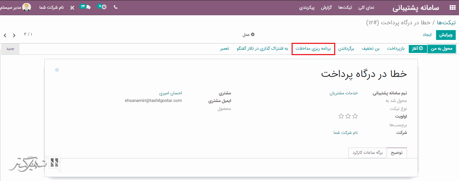Open the apps grid menu
Image resolution: width=459 pixels, height=181 pixels.
452,7
